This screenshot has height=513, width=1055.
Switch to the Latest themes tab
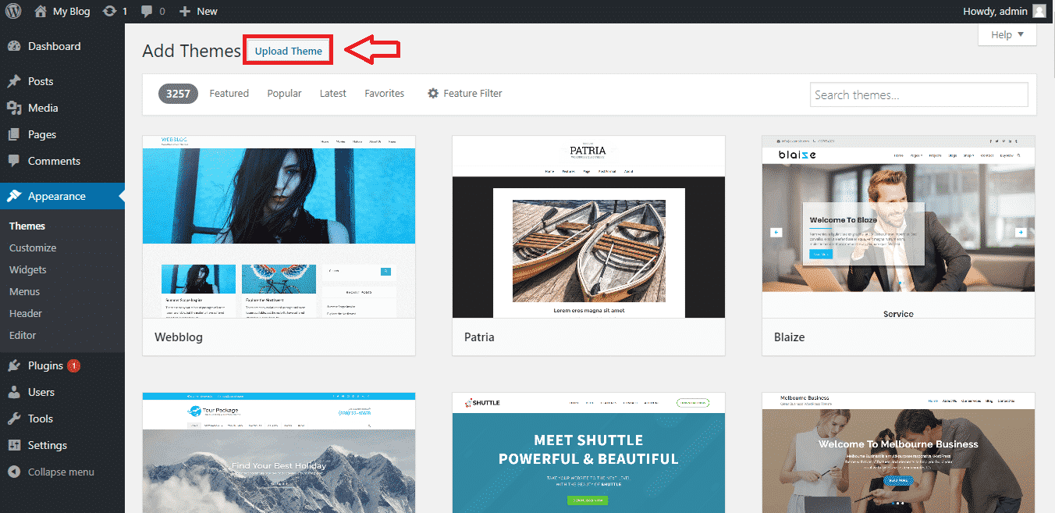click(x=333, y=93)
